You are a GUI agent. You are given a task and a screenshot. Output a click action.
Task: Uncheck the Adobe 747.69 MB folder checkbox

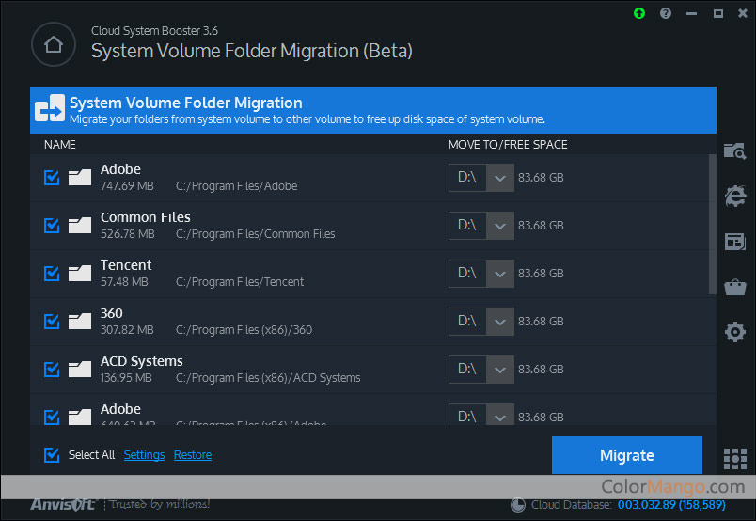point(52,177)
